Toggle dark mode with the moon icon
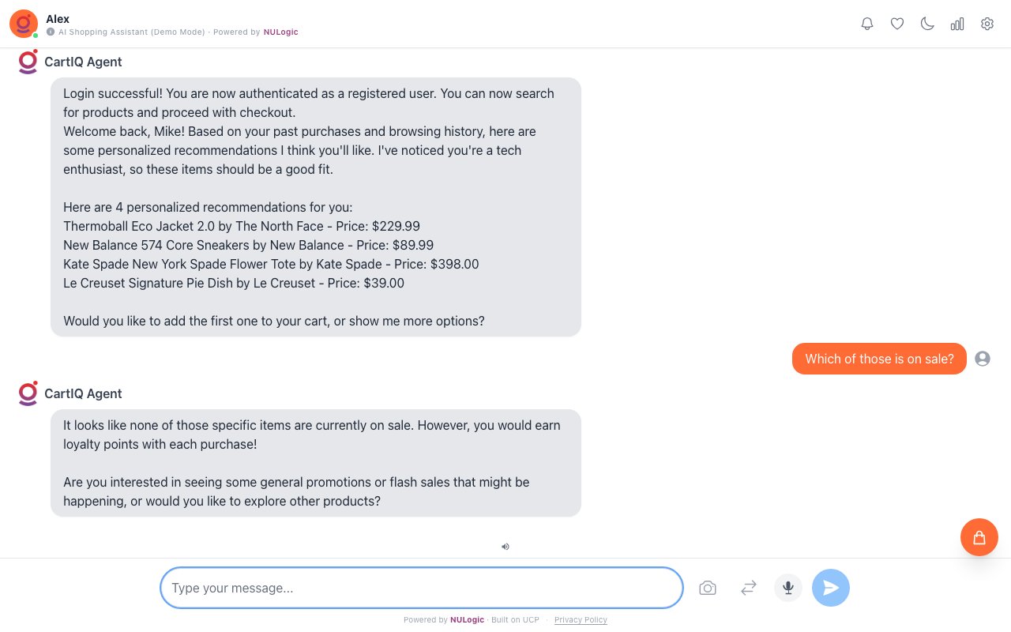The image size is (1011, 632). point(927,24)
